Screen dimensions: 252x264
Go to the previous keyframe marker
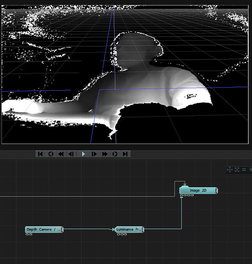pyautogui.click(x=51, y=154)
